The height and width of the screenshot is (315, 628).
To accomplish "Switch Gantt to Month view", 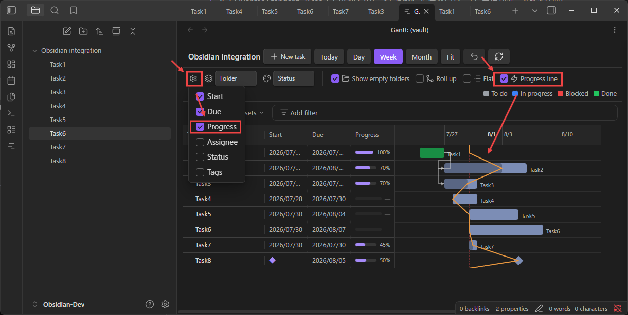I will click(422, 57).
